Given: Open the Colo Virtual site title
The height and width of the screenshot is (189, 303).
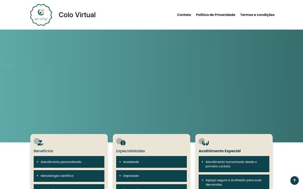Looking at the screenshot, I should point(77,15).
